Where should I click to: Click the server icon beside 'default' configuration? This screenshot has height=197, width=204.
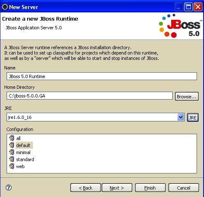12,145
